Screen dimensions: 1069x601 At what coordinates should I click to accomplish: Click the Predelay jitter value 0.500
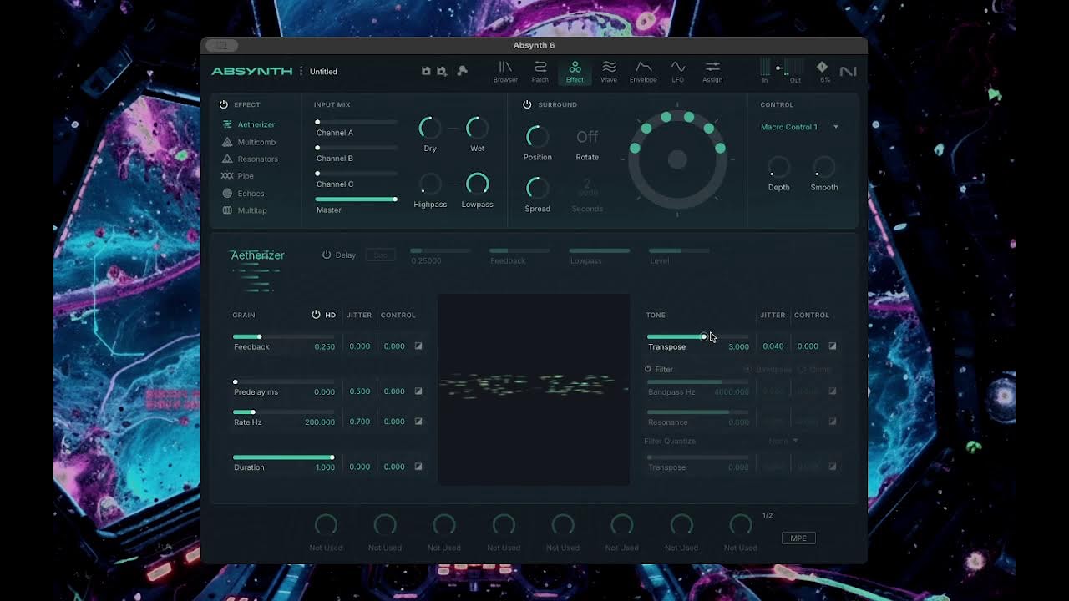click(x=359, y=391)
